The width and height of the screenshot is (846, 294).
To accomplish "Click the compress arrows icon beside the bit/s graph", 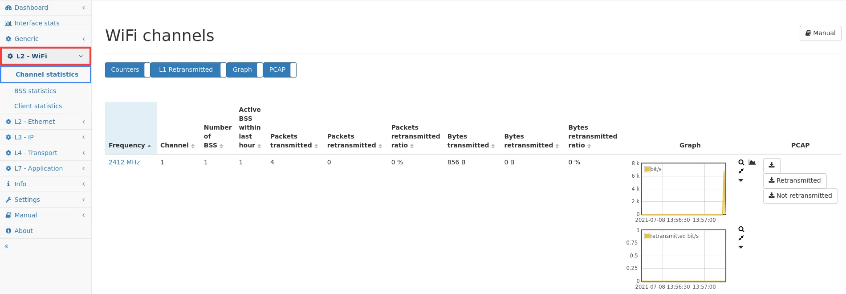I will [x=741, y=171].
